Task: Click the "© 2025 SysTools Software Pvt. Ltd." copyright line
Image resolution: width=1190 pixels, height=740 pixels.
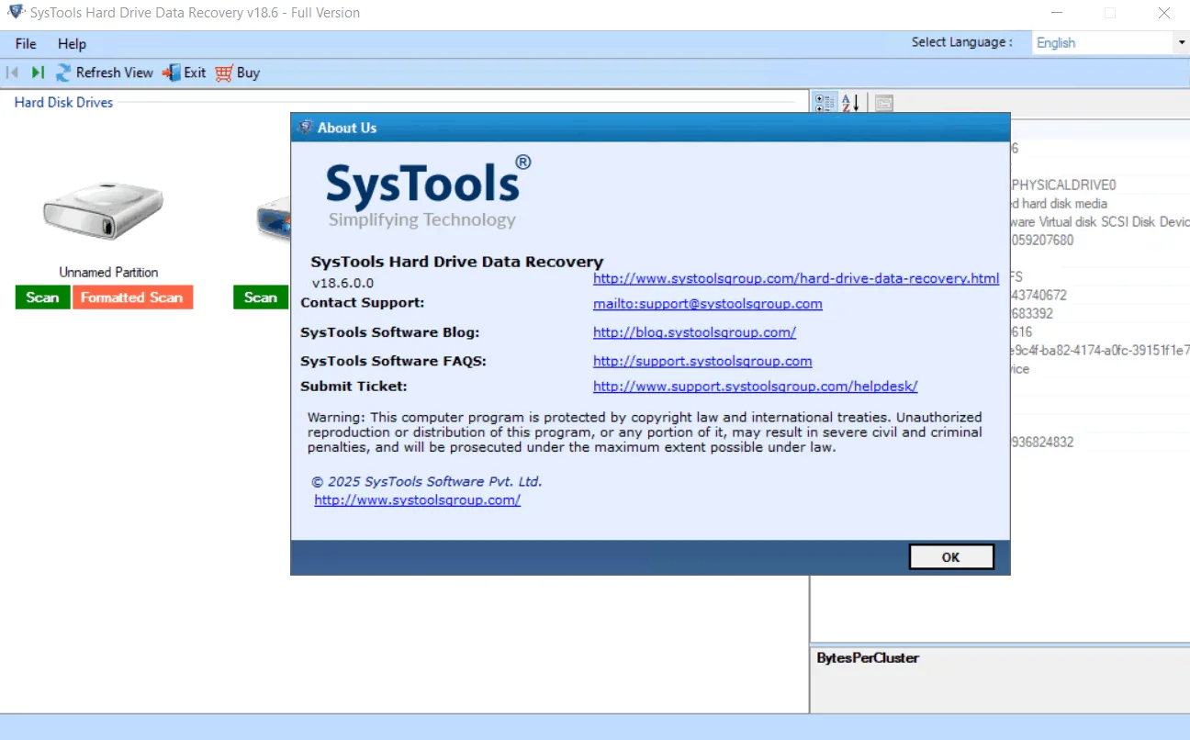Action: [427, 482]
